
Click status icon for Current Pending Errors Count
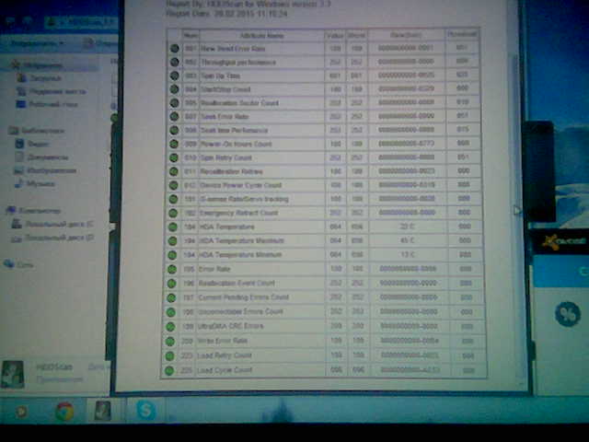point(171,297)
